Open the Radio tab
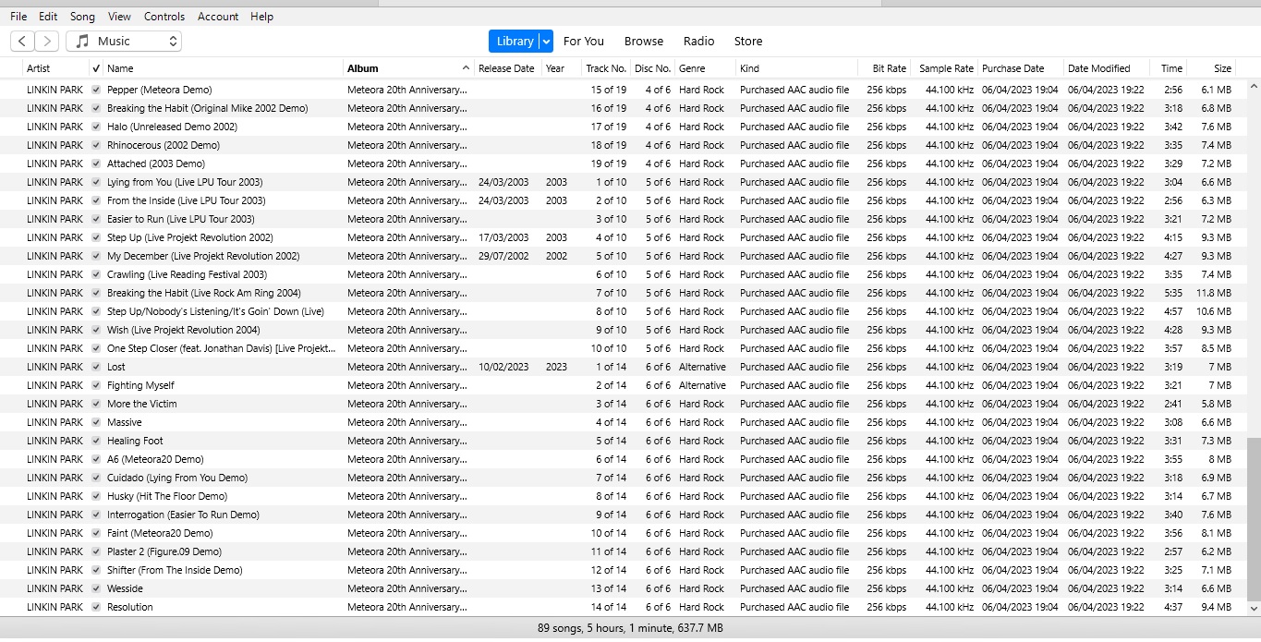 pyautogui.click(x=698, y=41)
